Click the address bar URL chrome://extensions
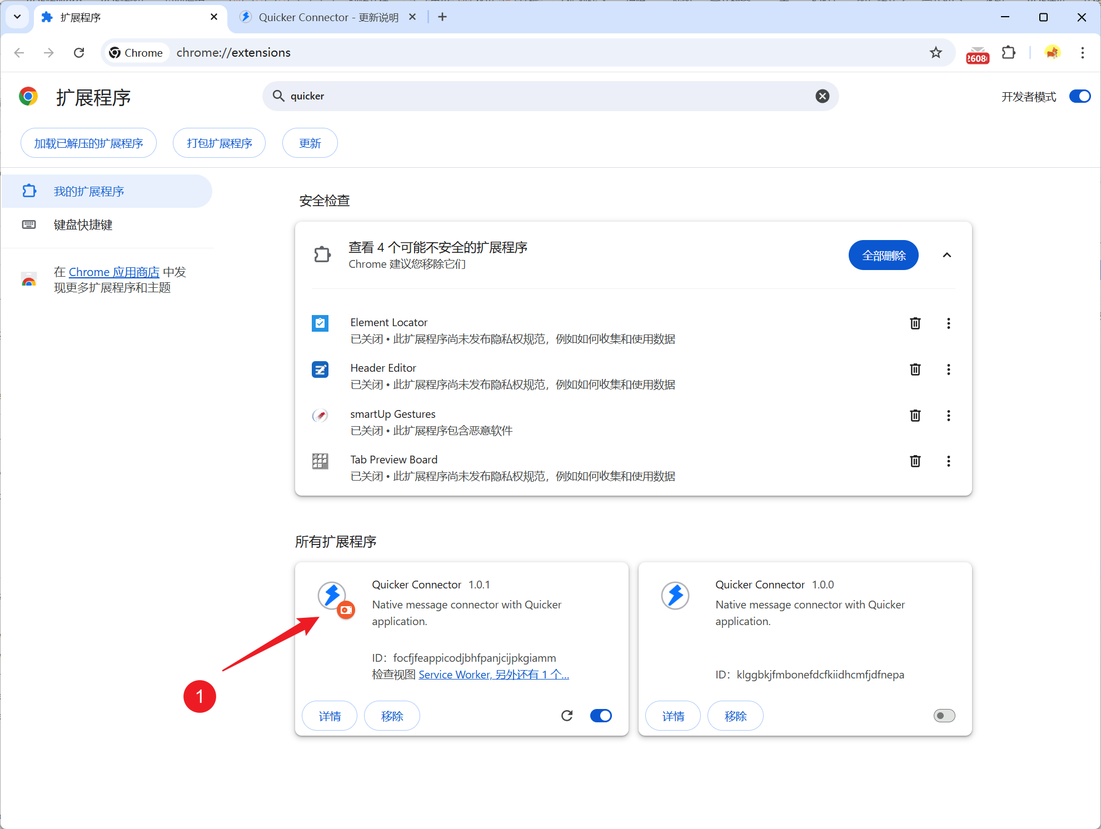The height and width of the screenshot is (829, 1101). pos(233,53)
